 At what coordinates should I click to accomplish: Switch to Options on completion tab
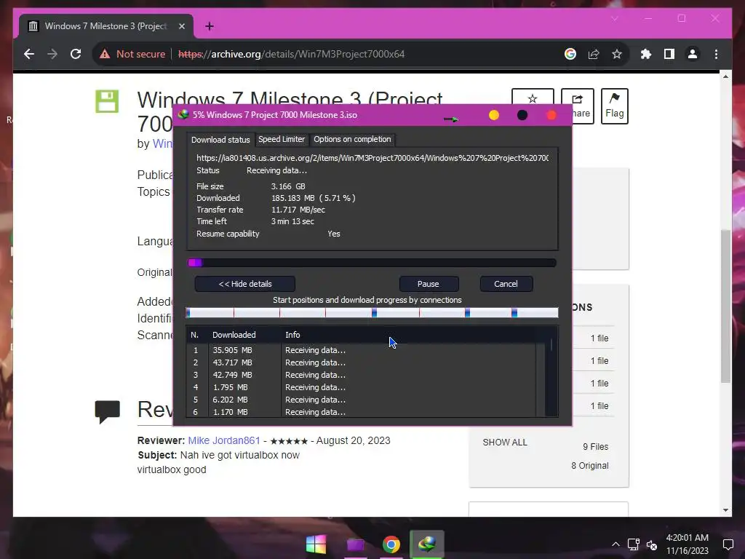352,139
